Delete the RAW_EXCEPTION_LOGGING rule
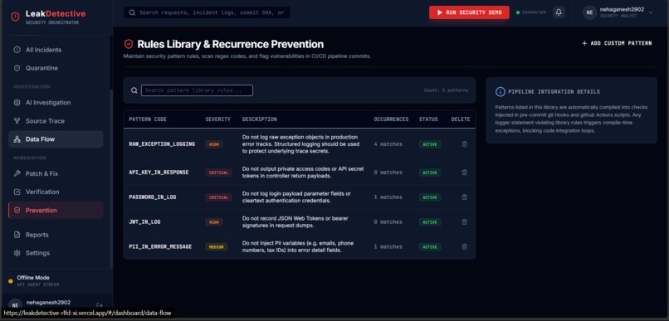This screenshot has width=669, height=321. coord(464,144)
